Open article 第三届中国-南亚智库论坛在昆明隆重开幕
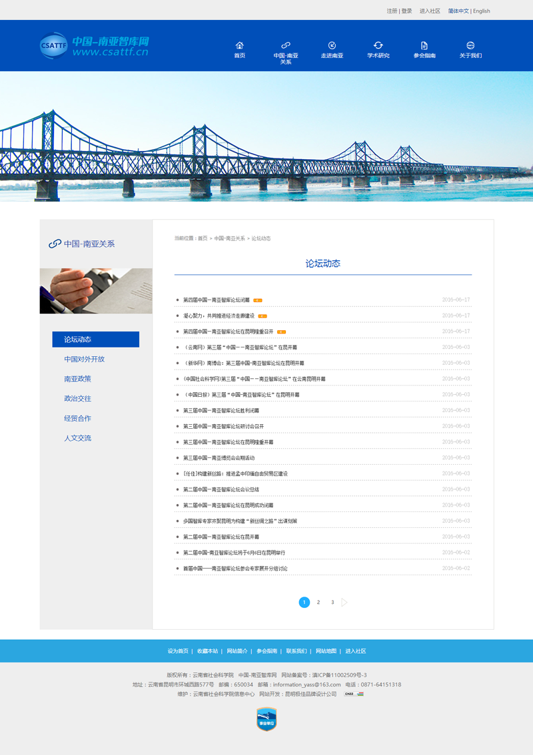Viewport: 533px width, 755px height. tap(228, 442)
